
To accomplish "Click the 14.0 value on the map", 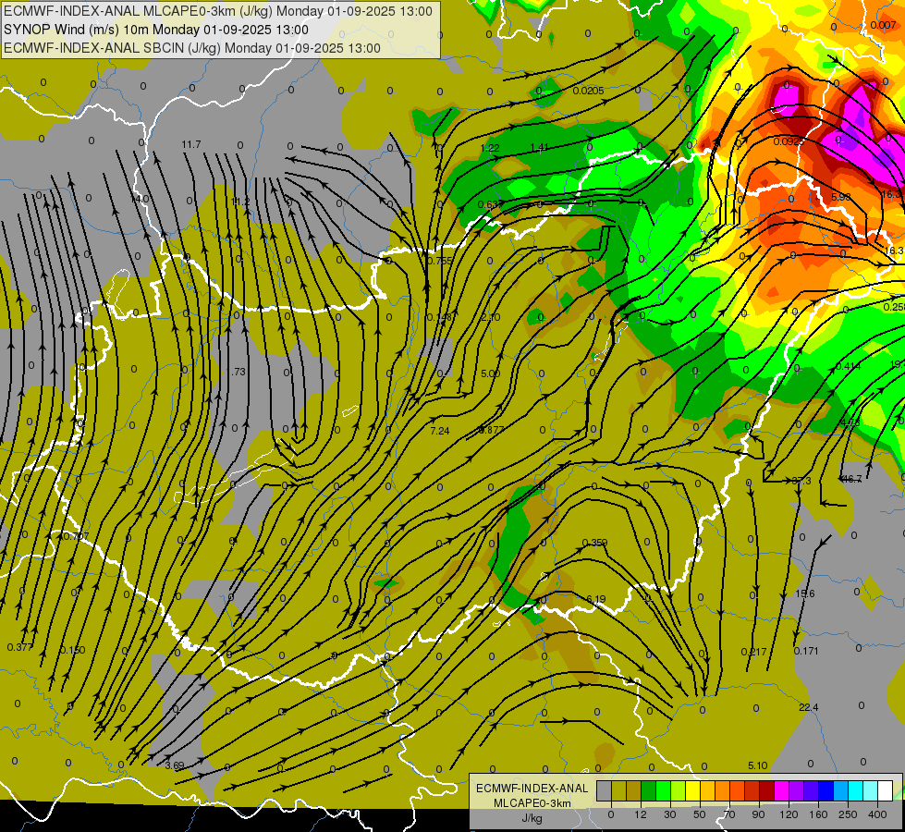I will 139,199.
